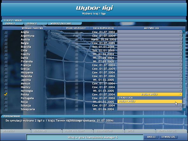Open active leagues dropdown for Argentyna

[150, 36]
